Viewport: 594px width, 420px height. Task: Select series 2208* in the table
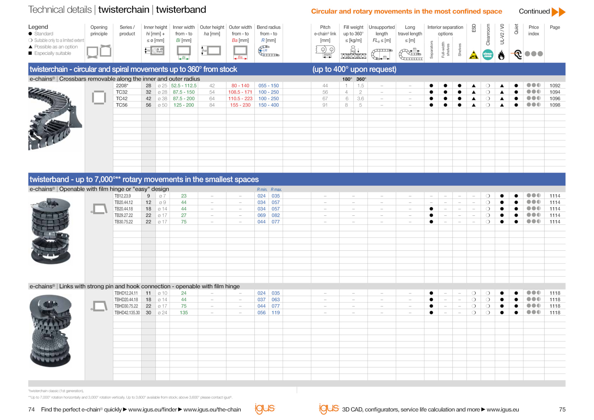coord(122,86)
